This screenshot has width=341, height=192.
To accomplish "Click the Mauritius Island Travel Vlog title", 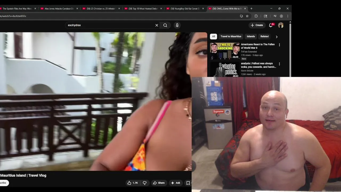I will point(23,175).
